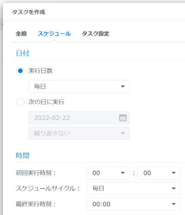Click the 実行日数 label text
Image resolution: width=185 pixels, height=215 pixels.
point(41,71)
